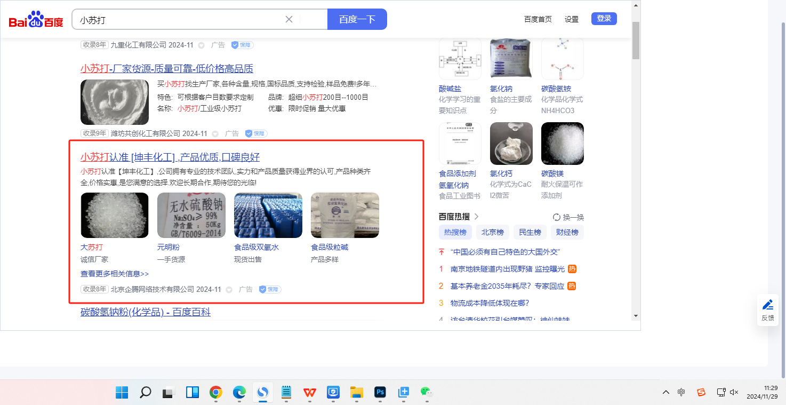Show hidden system tray icons
Screen dimensions: 786x405
click(666, 392)
